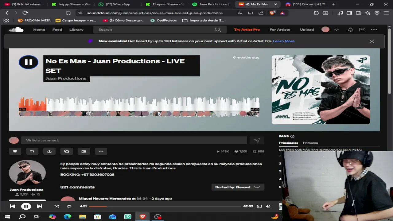Open Juan Productions profile avatar
The width and height of the screenshot is (393, 221).
[27, 173]
